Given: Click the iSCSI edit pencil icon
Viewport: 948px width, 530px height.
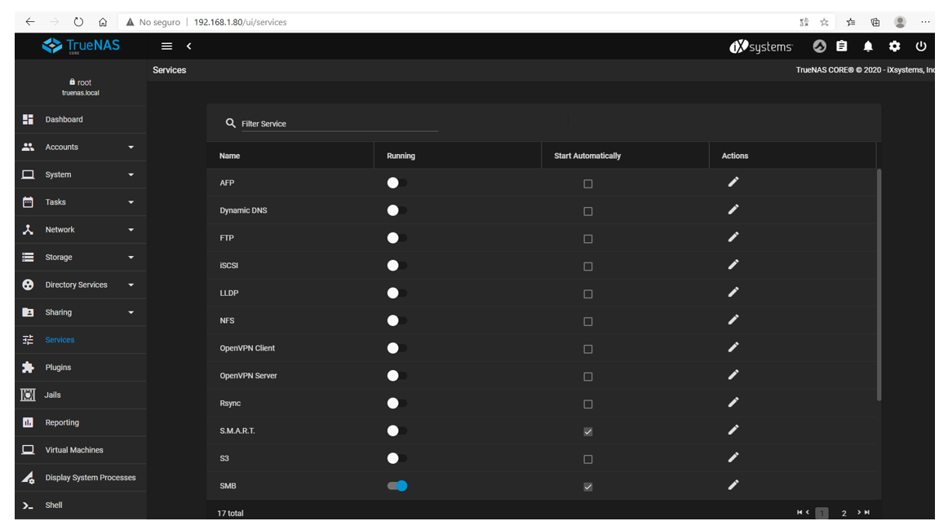Looking at the screenshot, I should tap(733, 265).
